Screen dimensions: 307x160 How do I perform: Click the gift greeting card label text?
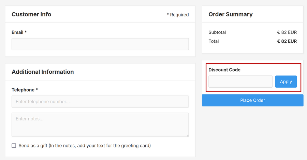pos(85,146)
